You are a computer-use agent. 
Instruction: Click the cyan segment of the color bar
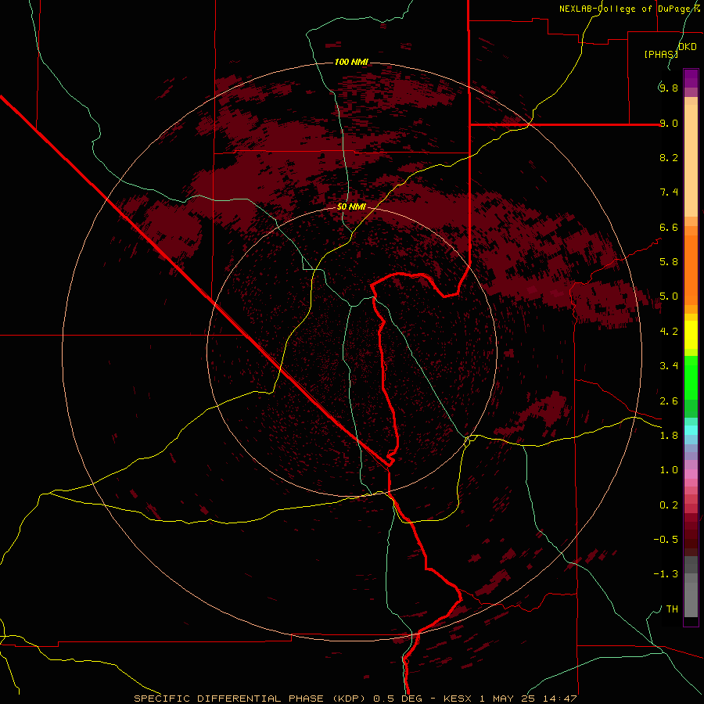pos(691,429)
